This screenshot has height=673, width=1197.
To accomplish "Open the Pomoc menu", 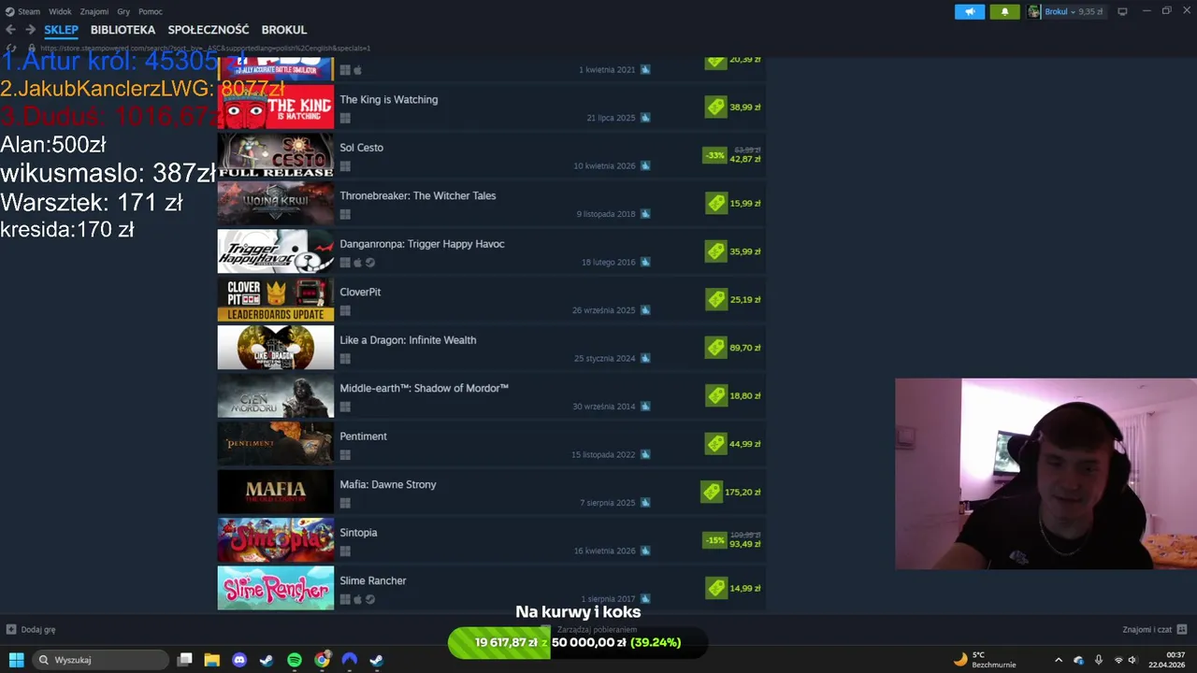I will tap(151, 11).
